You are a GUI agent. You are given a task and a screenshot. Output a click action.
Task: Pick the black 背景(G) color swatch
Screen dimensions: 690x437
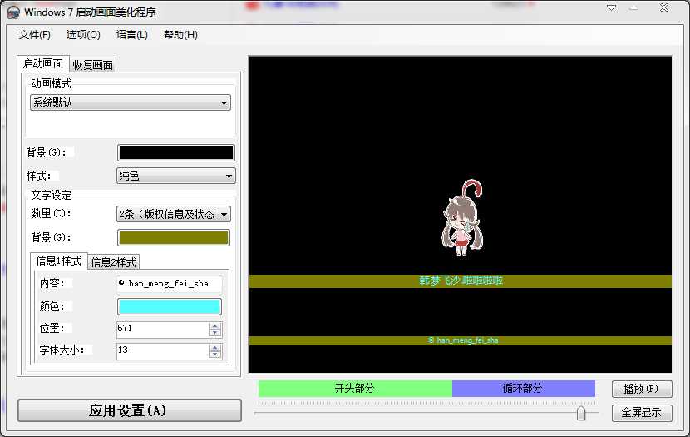pos(176,153)
